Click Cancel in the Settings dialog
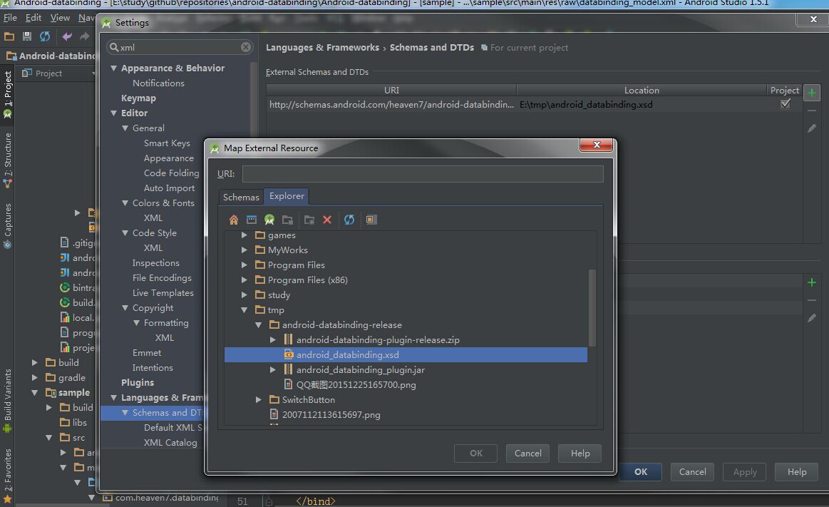The image size is (829, 507). [692, 471]
